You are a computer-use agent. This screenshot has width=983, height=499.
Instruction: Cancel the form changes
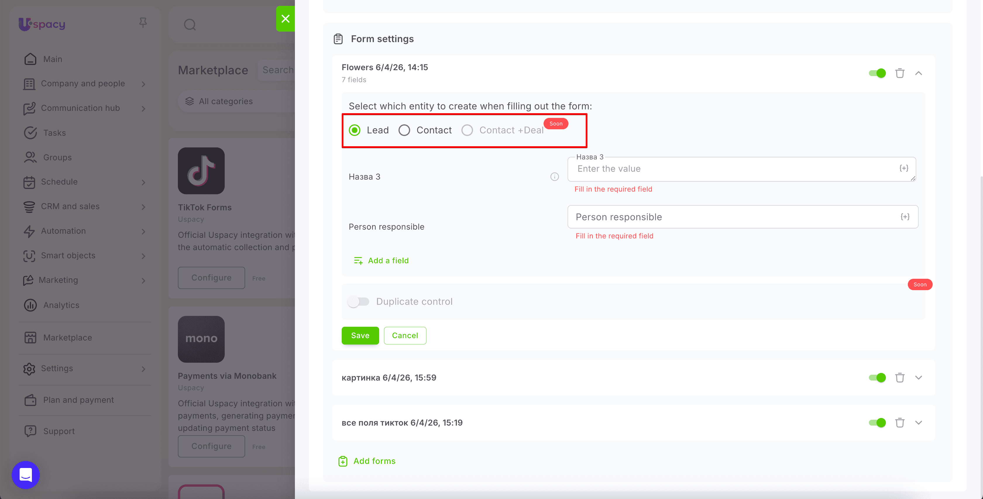pyautogui.click(x=405, y=336)
